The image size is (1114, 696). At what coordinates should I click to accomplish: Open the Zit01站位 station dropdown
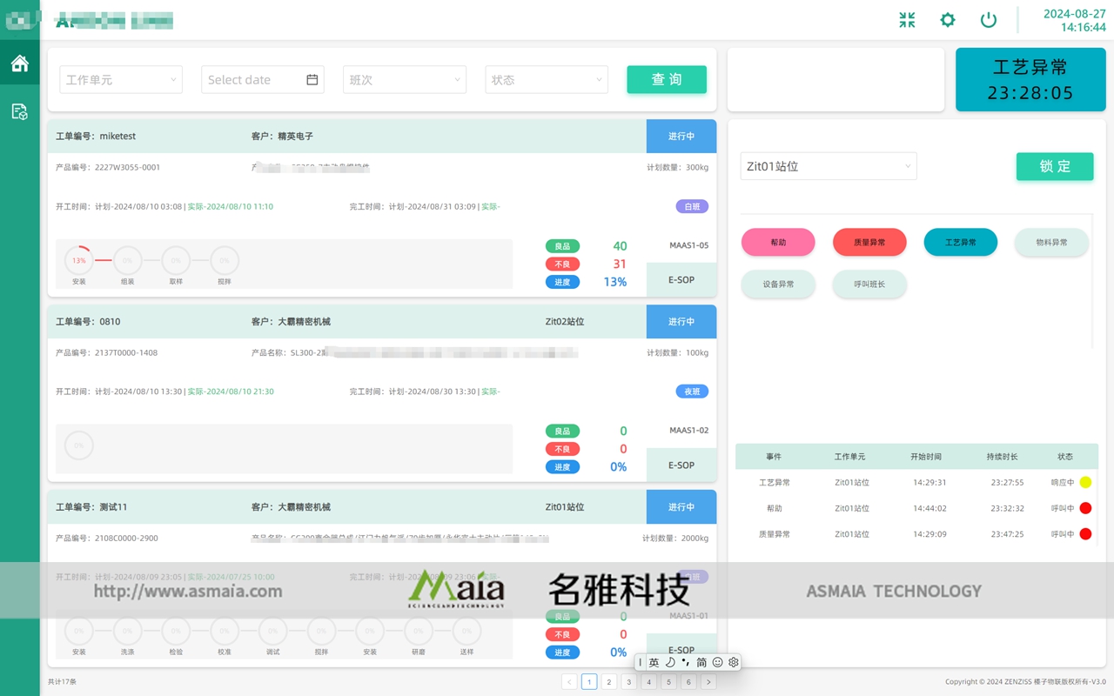pyautogui.click(x=829, y=166)
